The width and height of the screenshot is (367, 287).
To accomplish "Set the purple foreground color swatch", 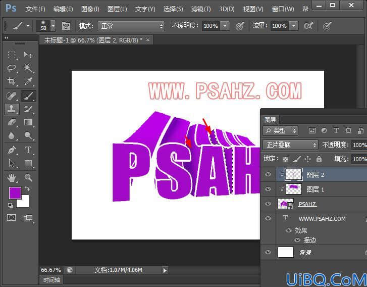I will [15, 193].
